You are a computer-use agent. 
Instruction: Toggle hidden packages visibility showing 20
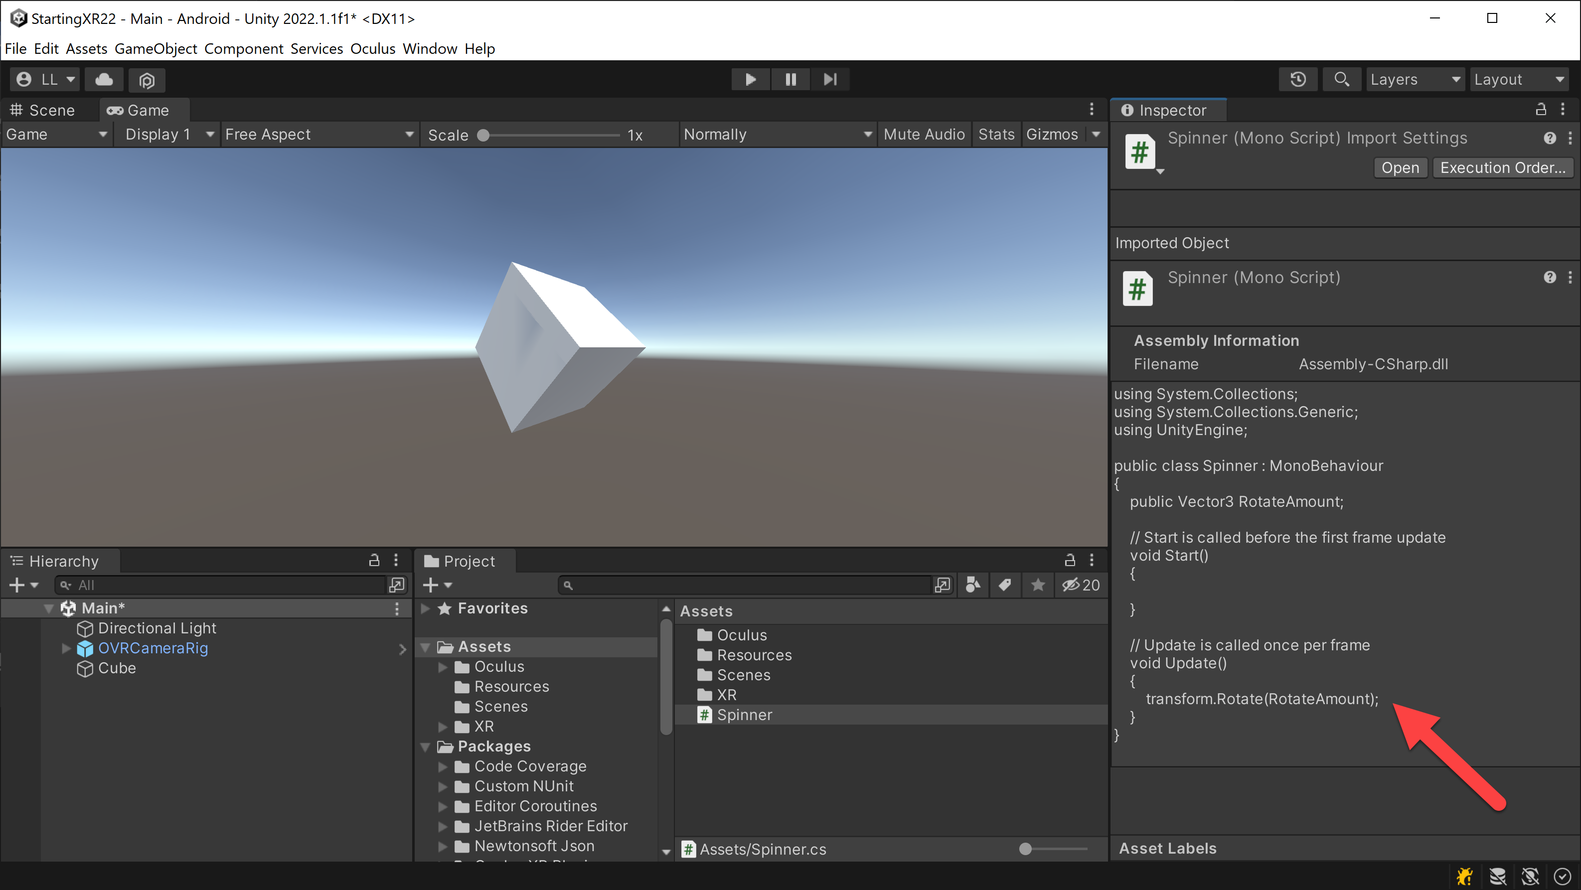pyautogui.click(x=1081, y=585)
